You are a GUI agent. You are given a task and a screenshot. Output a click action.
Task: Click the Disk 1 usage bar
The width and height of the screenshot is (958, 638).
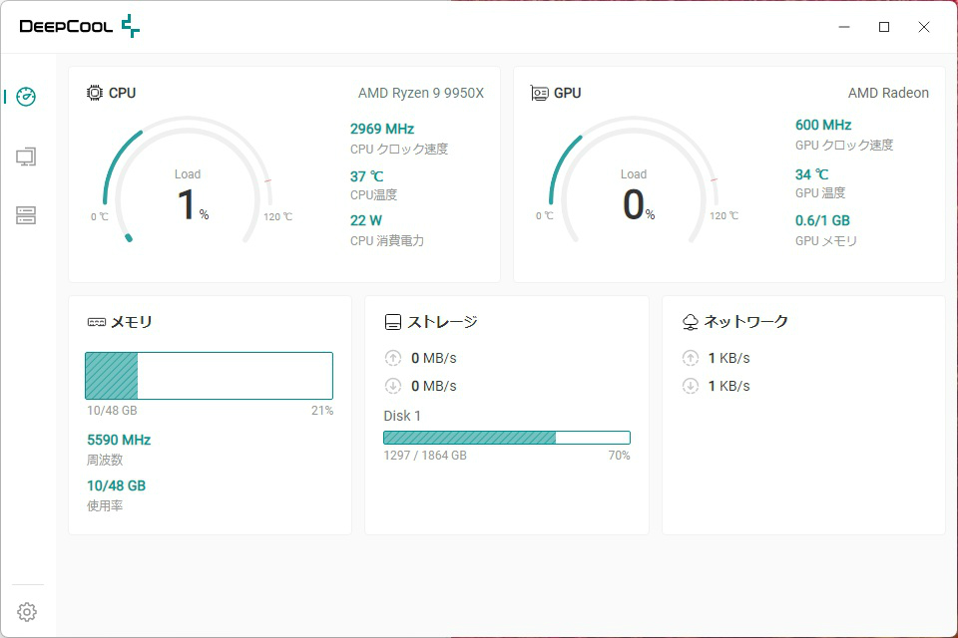[x=507, y=438]
